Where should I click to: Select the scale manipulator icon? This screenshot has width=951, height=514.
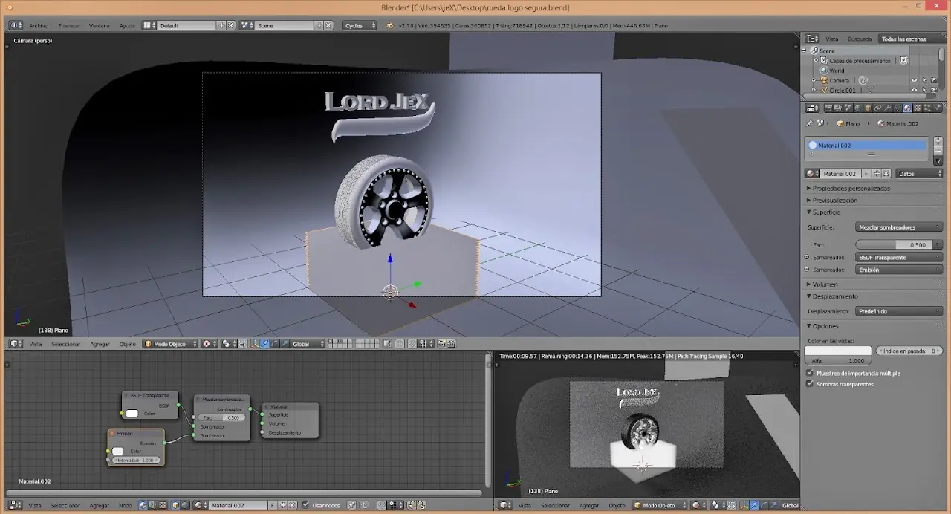pyautogui.click(x=284, y=344)
